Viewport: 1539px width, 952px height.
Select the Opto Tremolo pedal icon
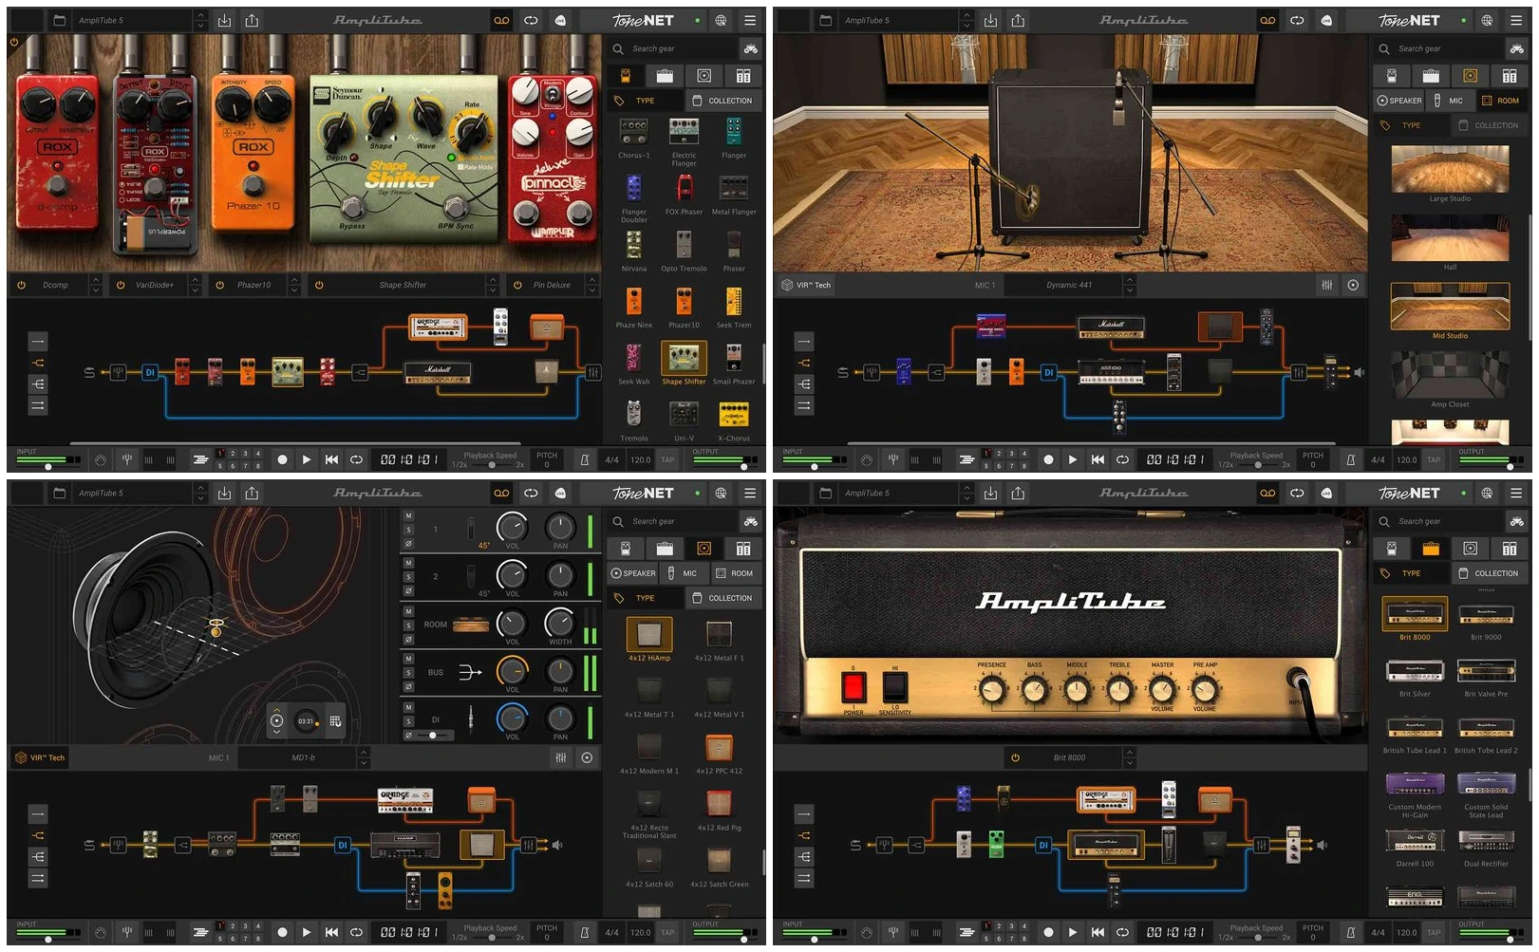coord(684,245)
